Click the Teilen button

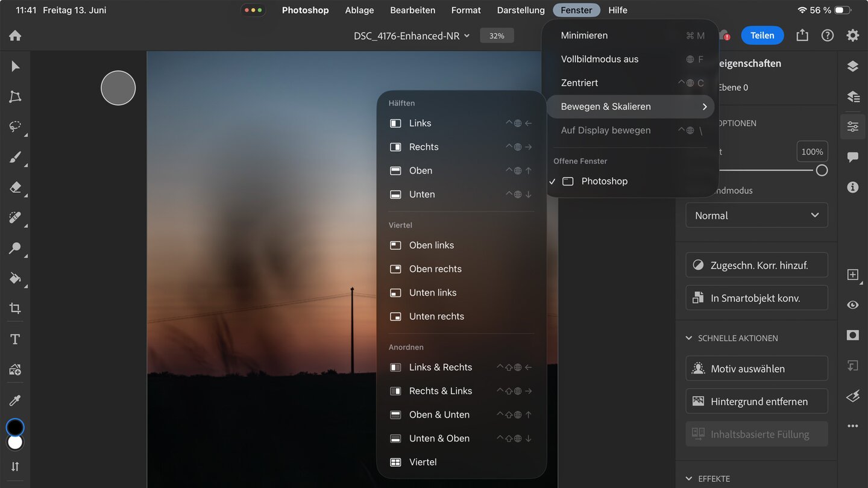(x=762, y=36)
